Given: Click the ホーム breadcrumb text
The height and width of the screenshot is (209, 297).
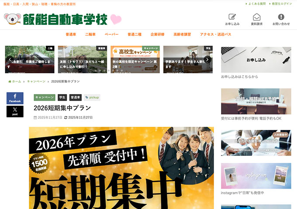Looking at the screenshot, I should [x=17, y=81].
